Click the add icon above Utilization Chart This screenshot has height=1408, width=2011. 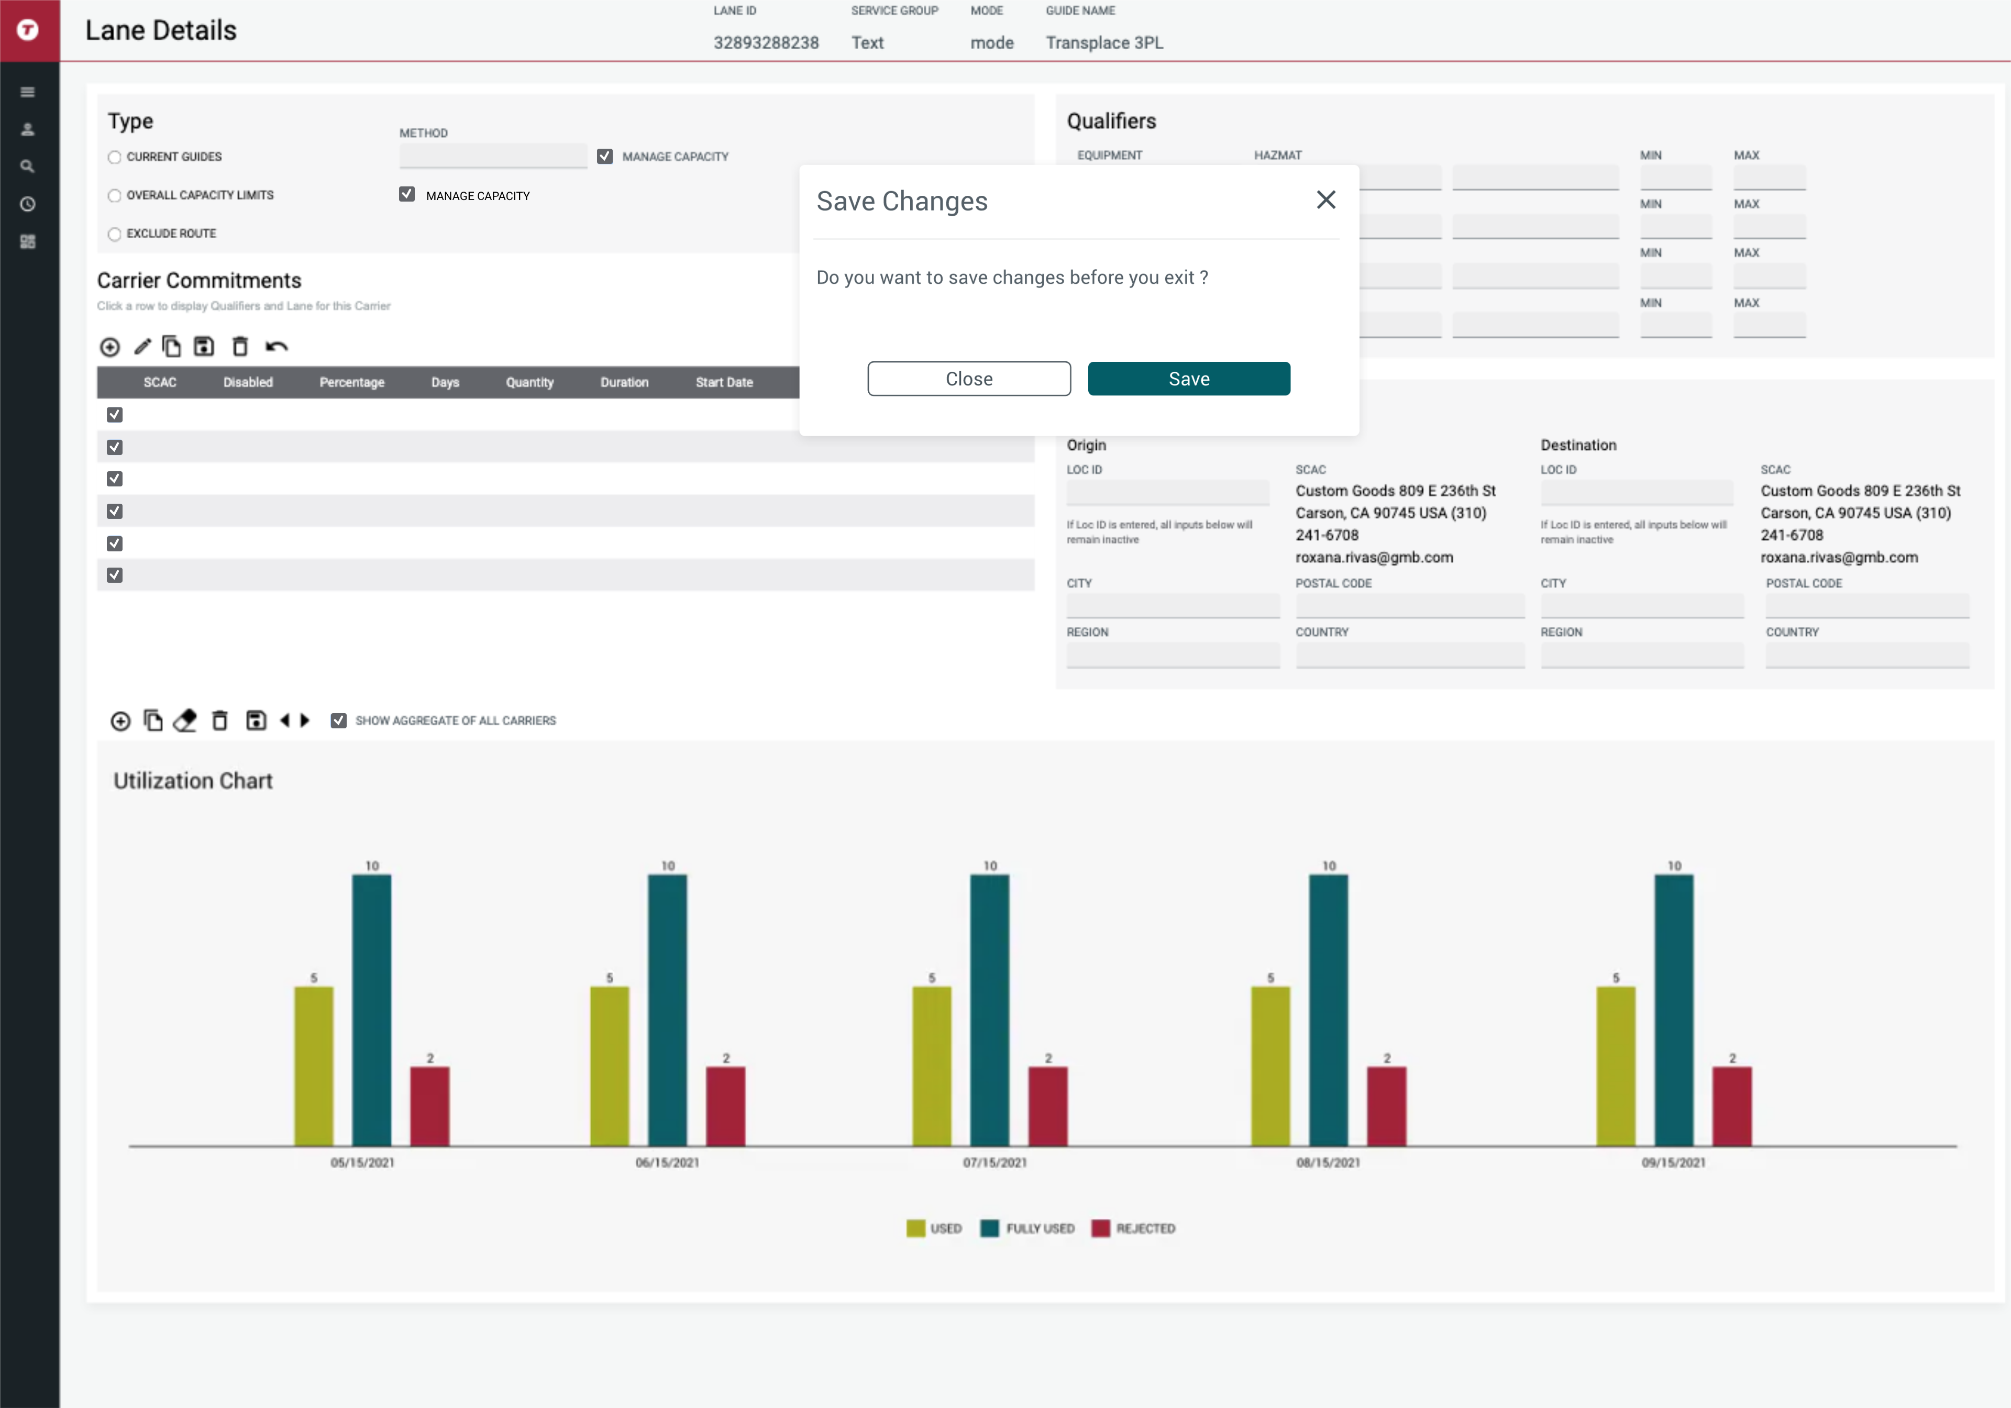121,720
